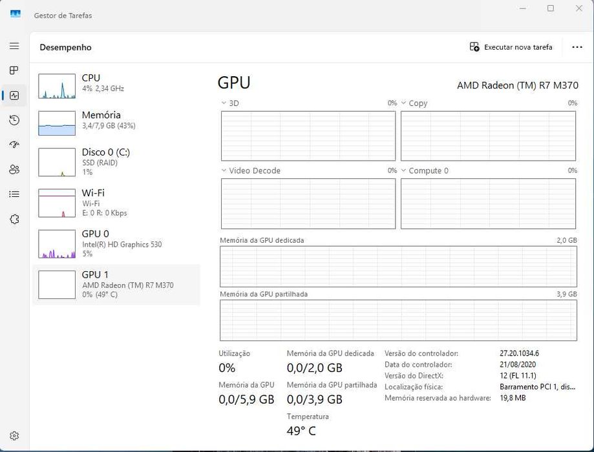Open the Users page icon

tap(14, 169)
